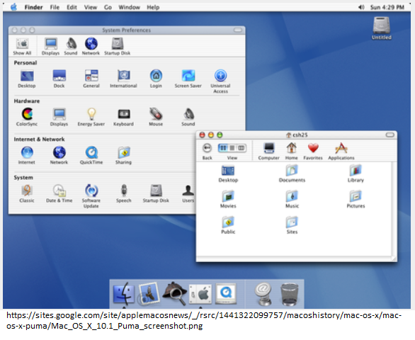Click Sound in the System Preferences toolbar
The image size is (415, 340).
71,47
